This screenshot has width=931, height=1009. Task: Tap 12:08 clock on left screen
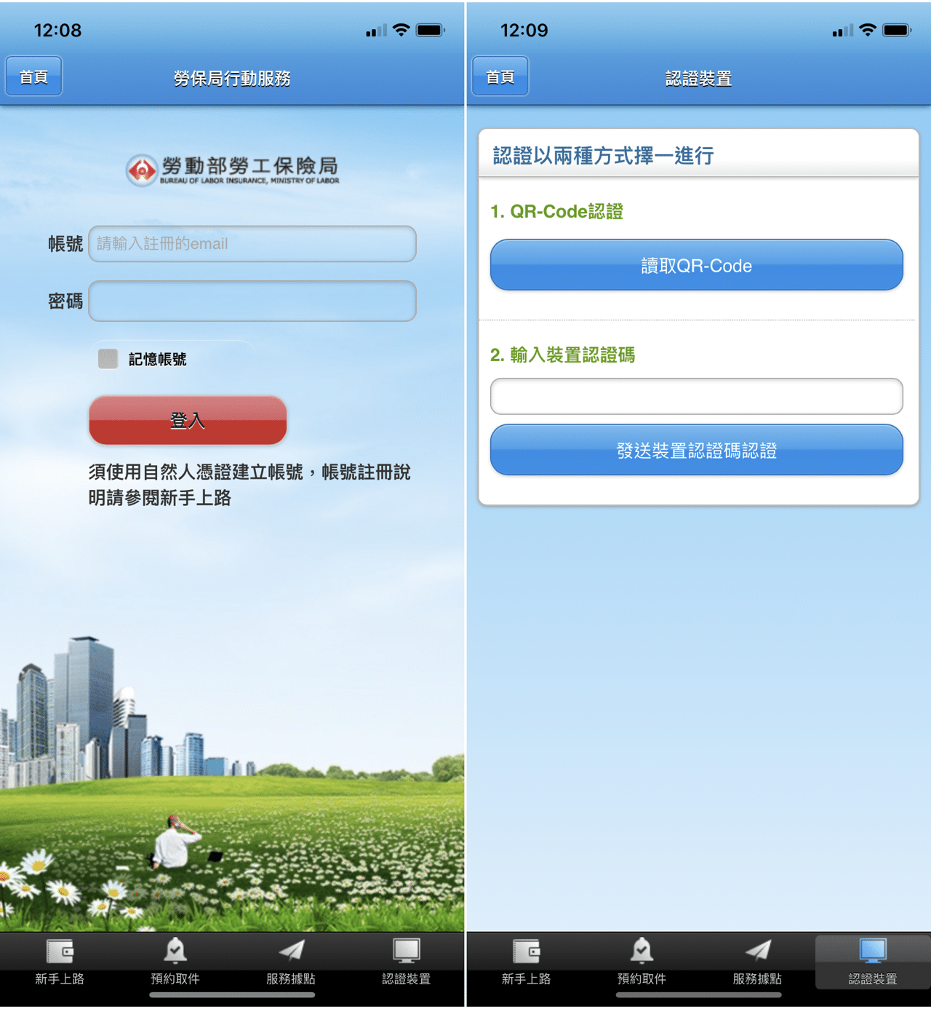point(57,30)
